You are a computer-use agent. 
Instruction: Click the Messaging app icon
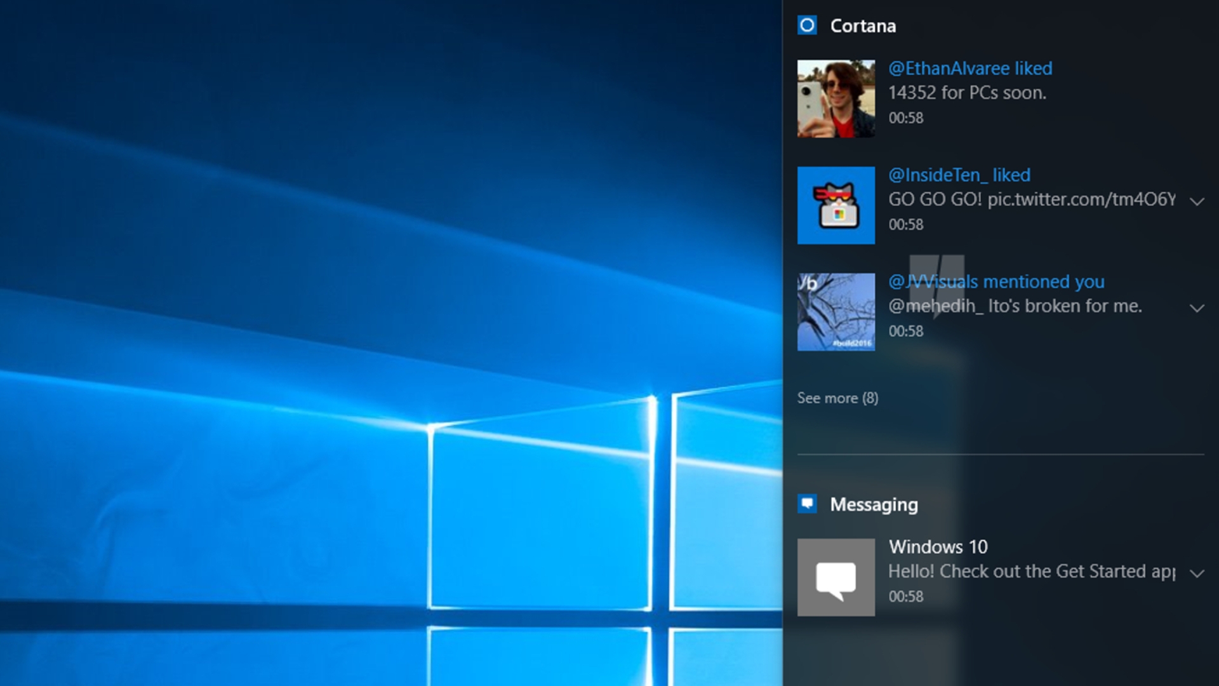807,504
